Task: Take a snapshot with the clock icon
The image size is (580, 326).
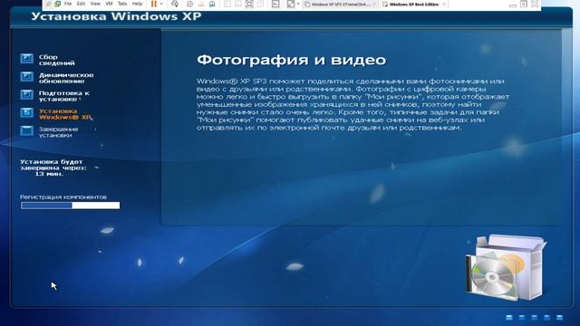Action: pos(189,4)
